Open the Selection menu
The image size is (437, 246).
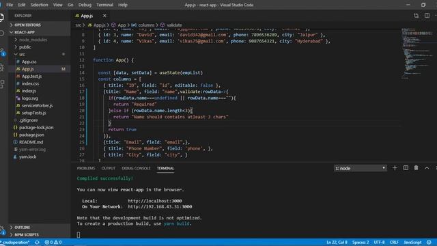(x=39, y=5)
